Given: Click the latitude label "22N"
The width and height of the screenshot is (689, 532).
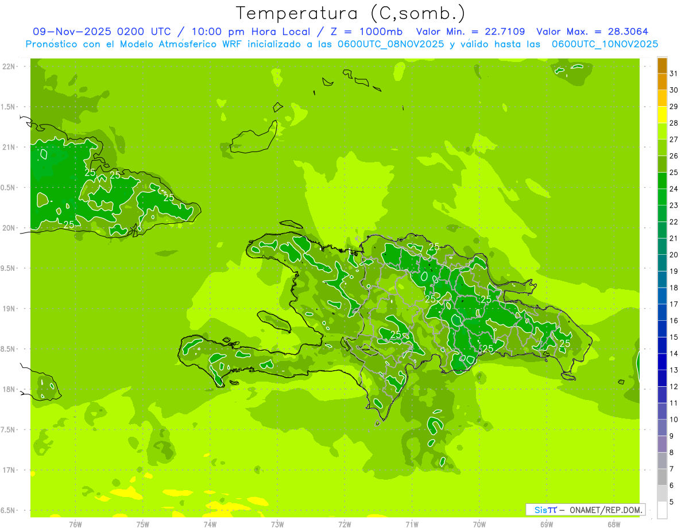Looking at the screenshot, I should coord(9,67).
